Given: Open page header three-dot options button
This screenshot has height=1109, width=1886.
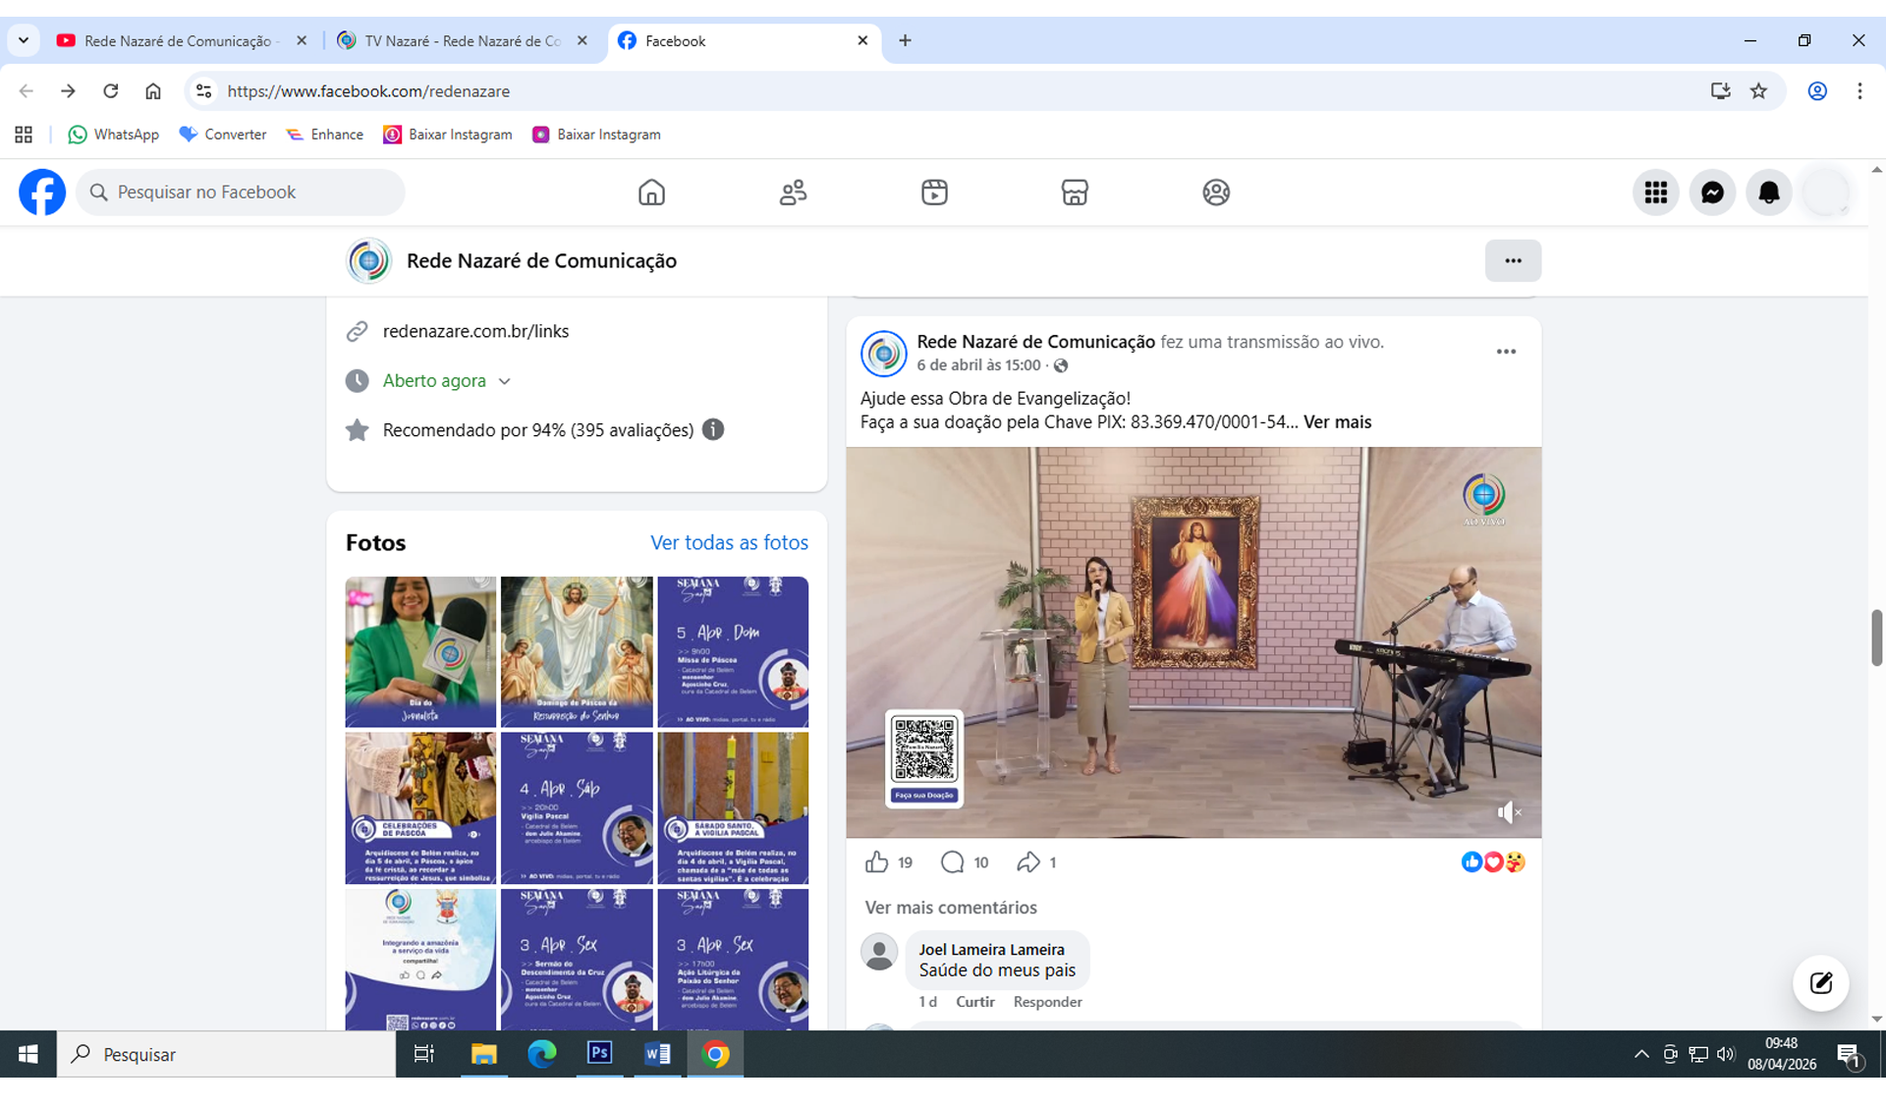Looking at the screenshot, I should pyautogui.click(x=1513, y=261).
